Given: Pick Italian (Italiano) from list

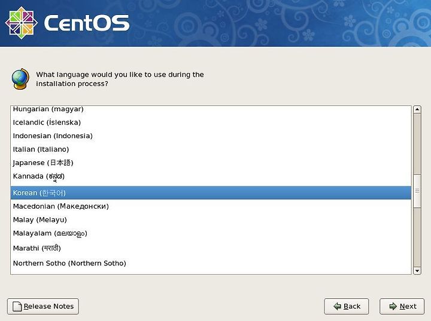Looking at the screenshot, I should coord(211,149).
